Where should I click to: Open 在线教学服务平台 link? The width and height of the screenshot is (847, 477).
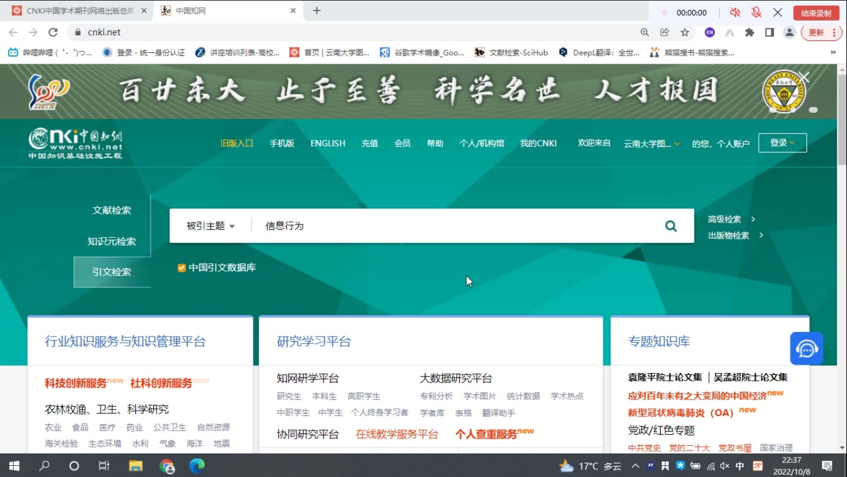point(397,434)
